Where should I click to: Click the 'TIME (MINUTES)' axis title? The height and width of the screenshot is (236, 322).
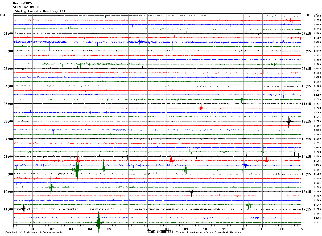(x=160, y=232)
